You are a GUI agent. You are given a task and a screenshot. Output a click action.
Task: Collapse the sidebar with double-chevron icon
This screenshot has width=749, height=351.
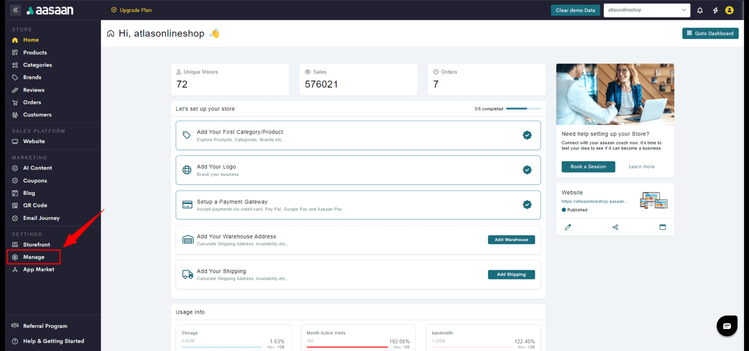click(x=15, y=10)
